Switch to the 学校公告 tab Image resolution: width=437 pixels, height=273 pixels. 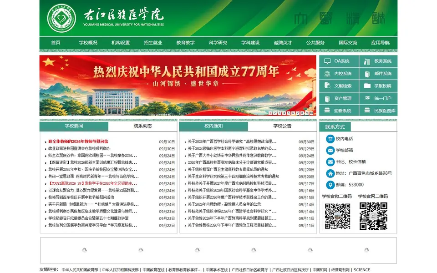tap(282, 126)
